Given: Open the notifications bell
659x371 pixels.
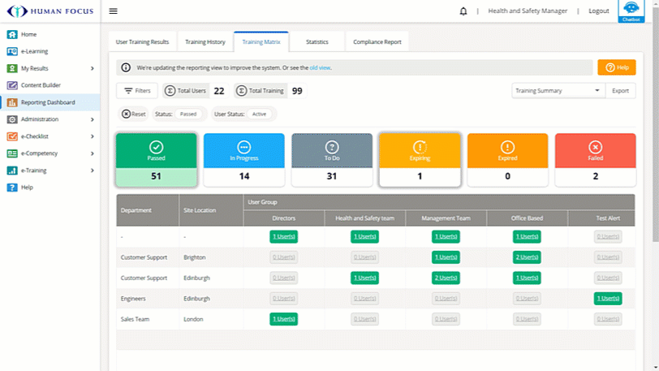Looking at the screenshot, I should (463, 11).
